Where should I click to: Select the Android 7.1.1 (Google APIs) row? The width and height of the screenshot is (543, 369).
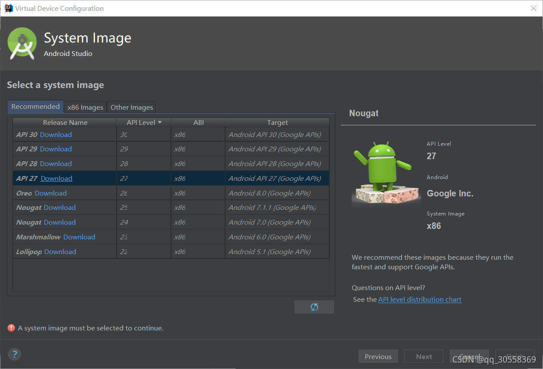coord(171,207)
